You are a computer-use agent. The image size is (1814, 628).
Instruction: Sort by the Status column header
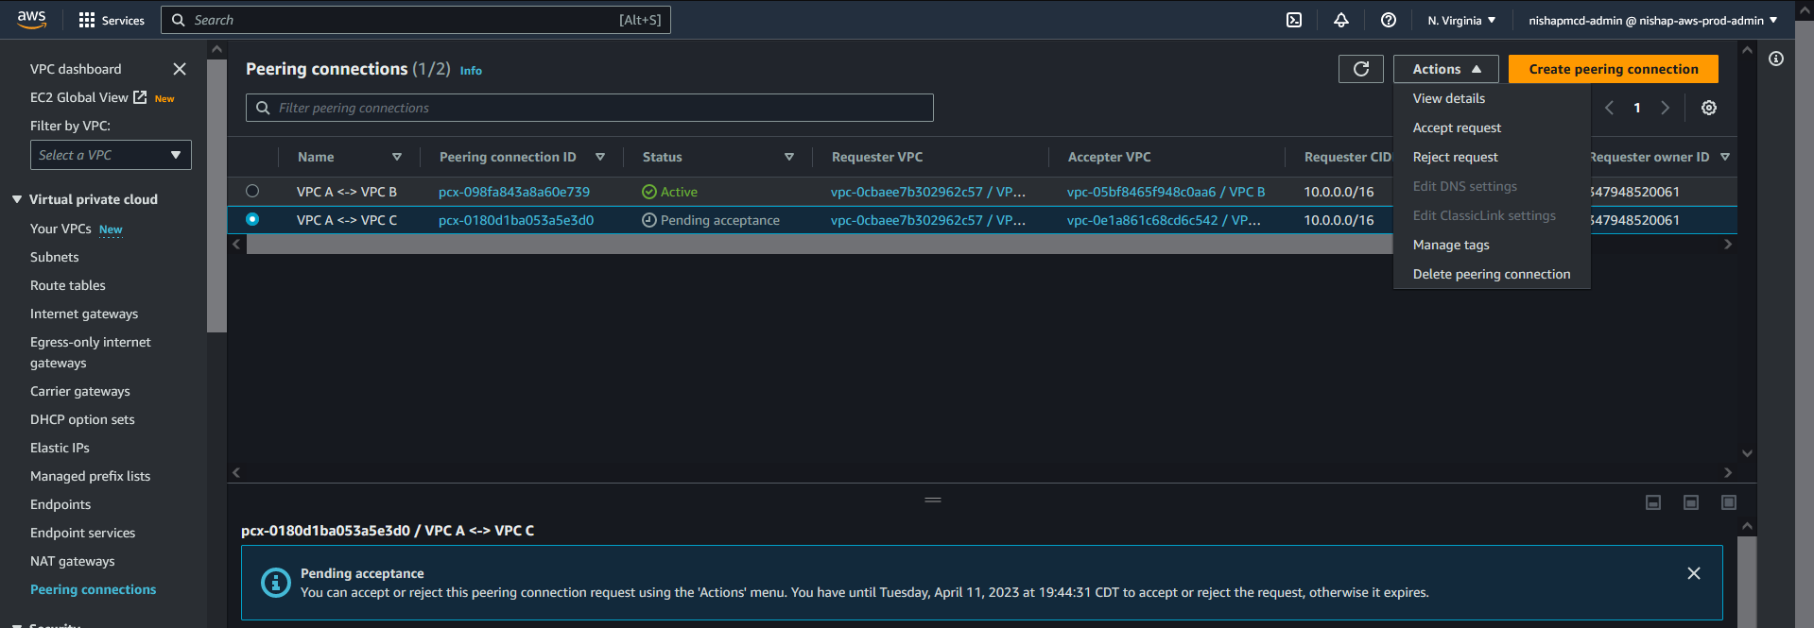[662, 157]
